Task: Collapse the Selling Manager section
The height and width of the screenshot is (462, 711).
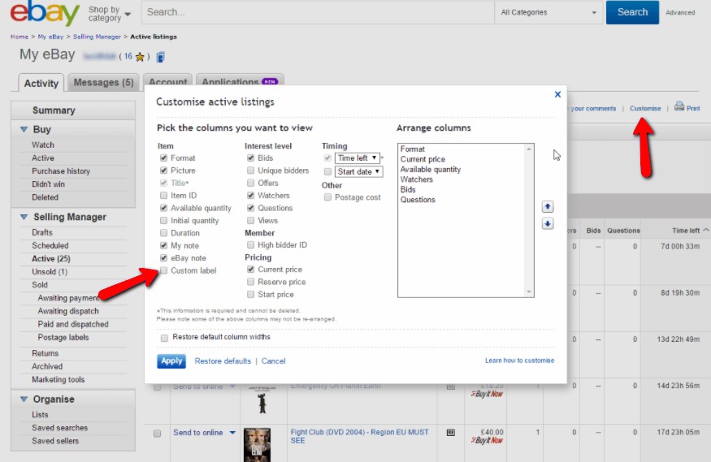Action: pos(24,218)
